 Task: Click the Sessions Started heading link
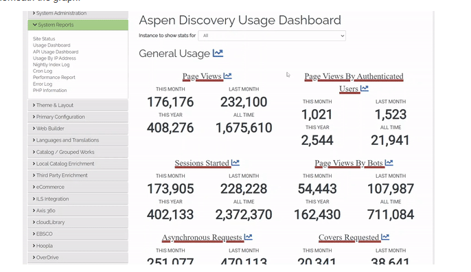tap(202, 163)
